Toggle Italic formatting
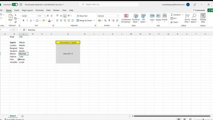213x120 pixels. pyautogui.click(x=27, y=21)
